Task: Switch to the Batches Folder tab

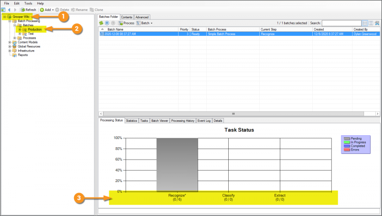Action: tap(109, 17)
